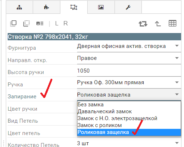Click the dotted square selection icon
184x147 pixels.
click(26, 23)
